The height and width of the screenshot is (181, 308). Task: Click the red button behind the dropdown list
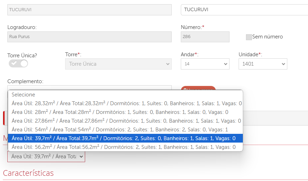coord(198,88)
